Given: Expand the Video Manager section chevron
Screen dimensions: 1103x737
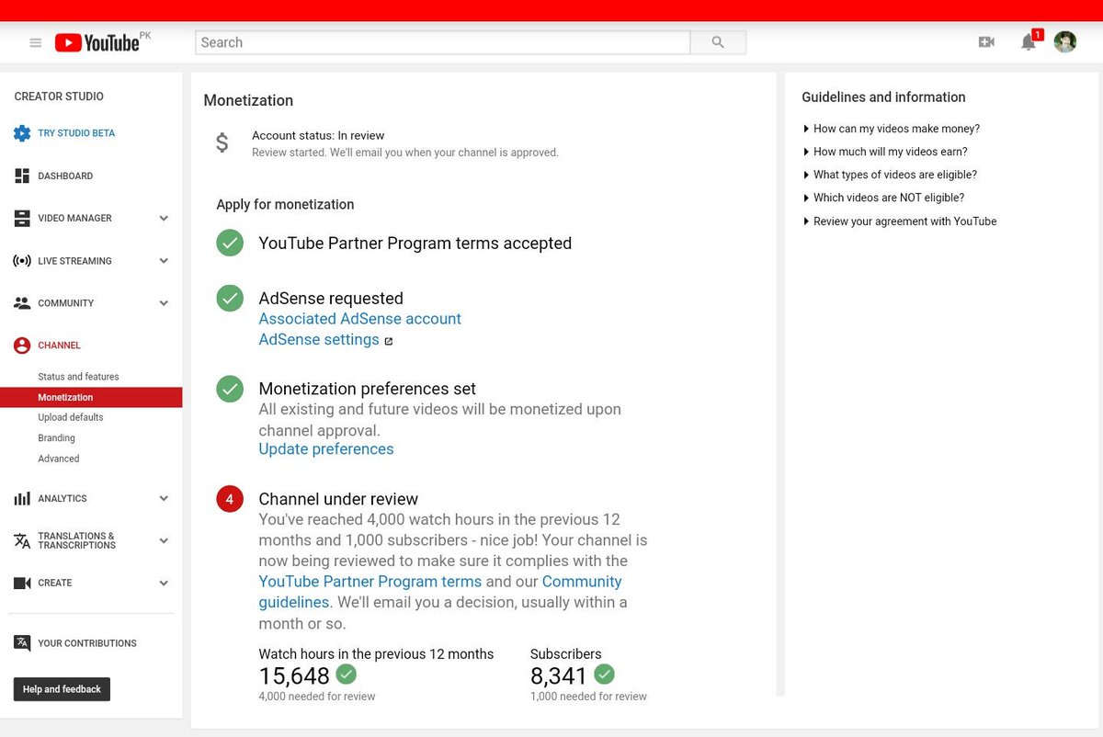Looking at the screenshot, I should point(164,219).
